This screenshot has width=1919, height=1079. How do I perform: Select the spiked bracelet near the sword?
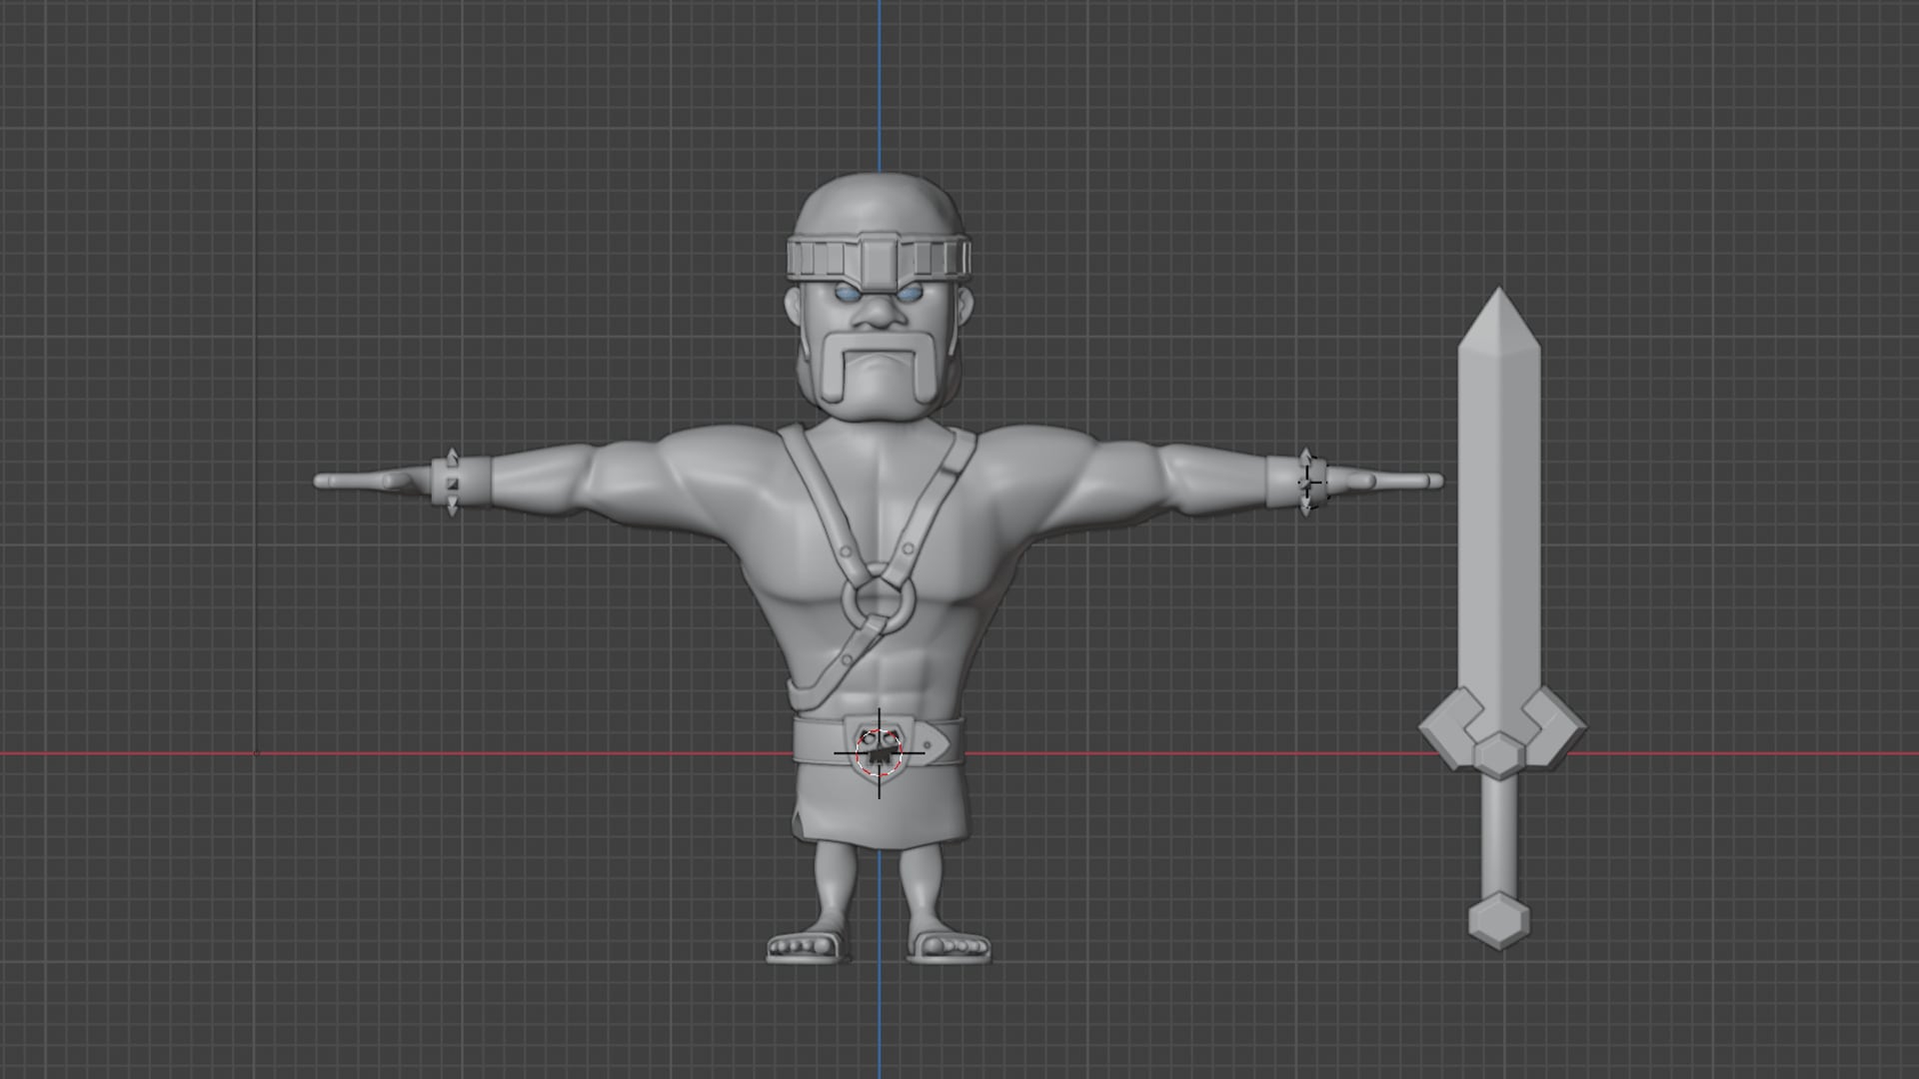pos(1296,482)
